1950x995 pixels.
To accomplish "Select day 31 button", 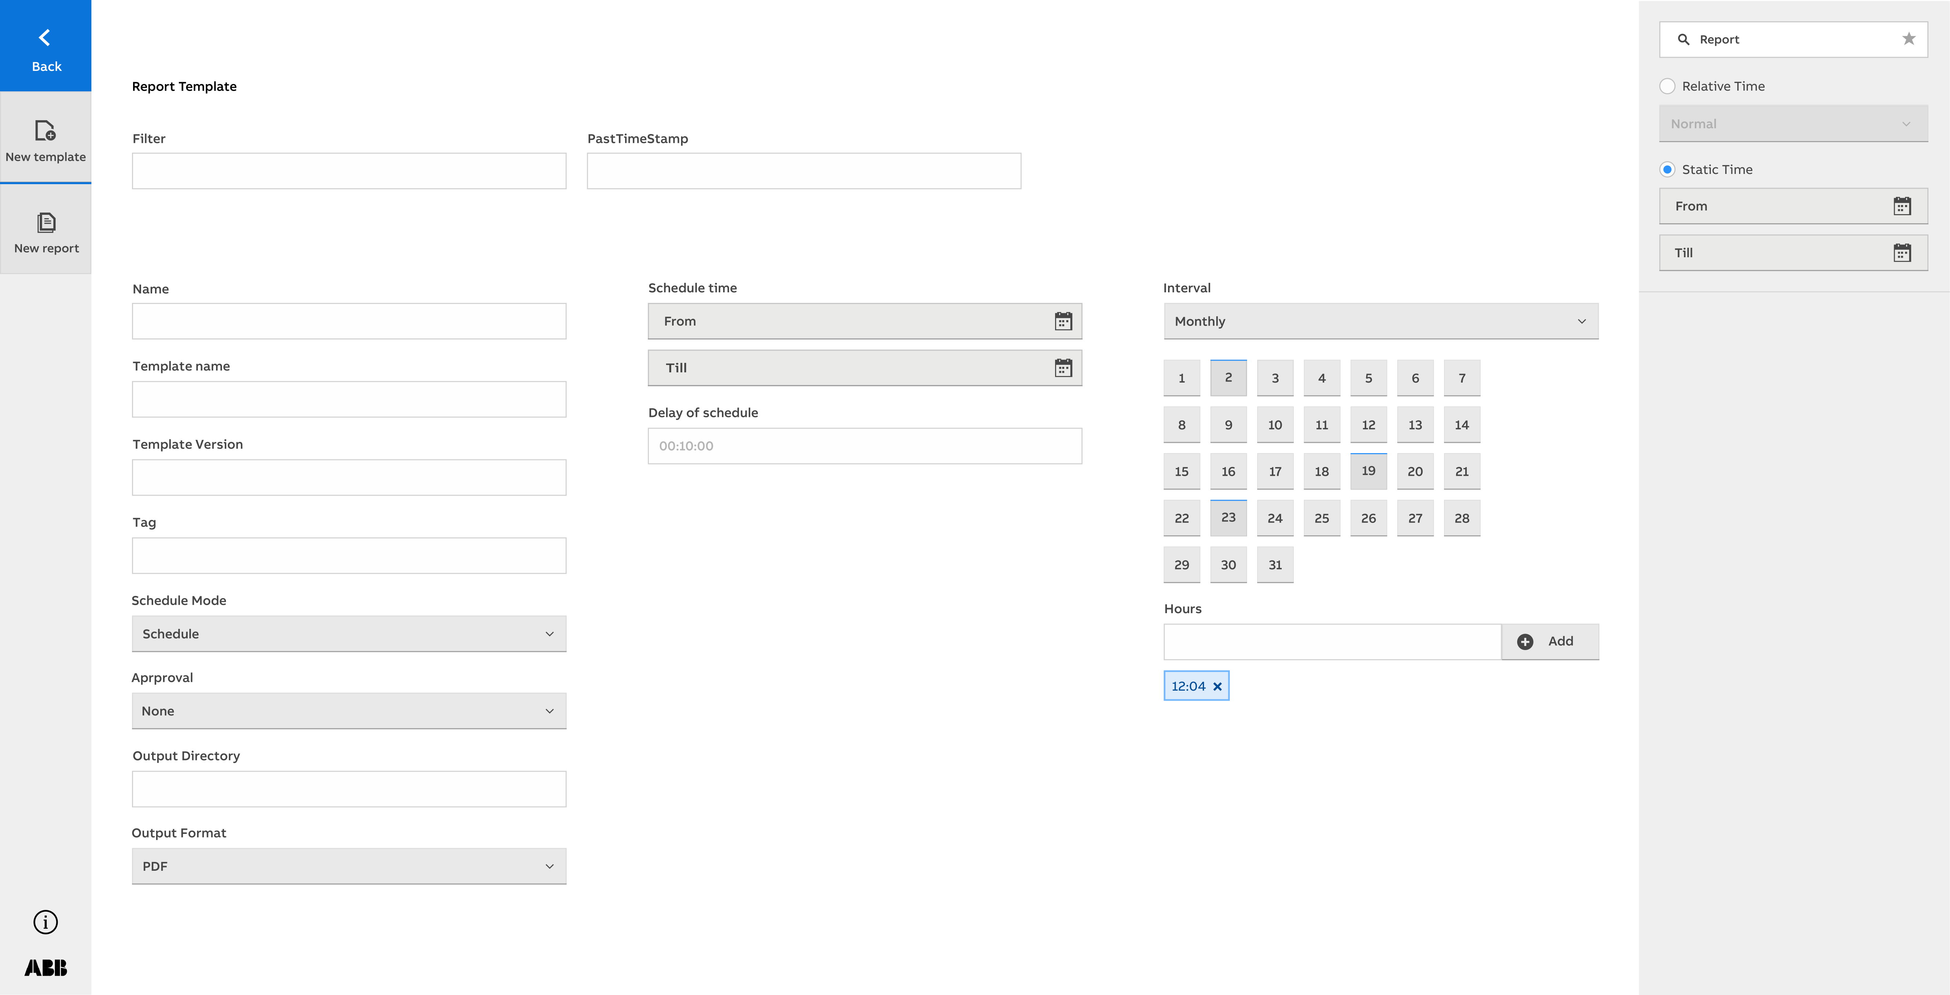I will 1275,565.
